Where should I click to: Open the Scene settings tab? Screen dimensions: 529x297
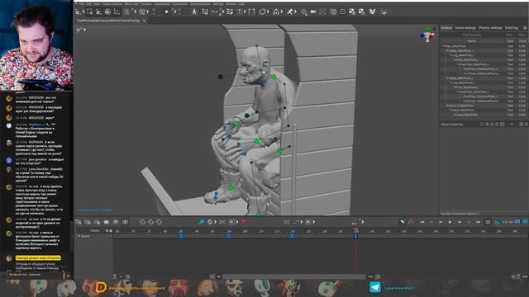[465, 27]
